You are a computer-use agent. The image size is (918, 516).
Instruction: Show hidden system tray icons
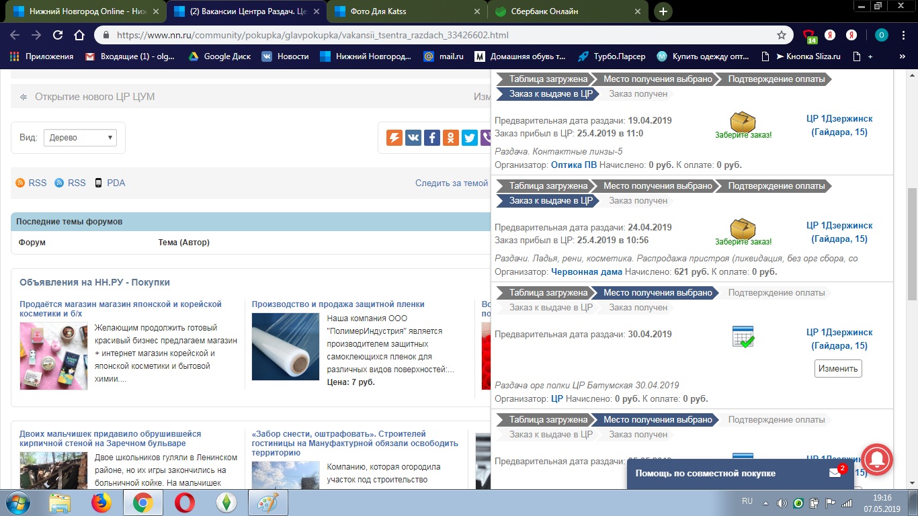point(765,503)
